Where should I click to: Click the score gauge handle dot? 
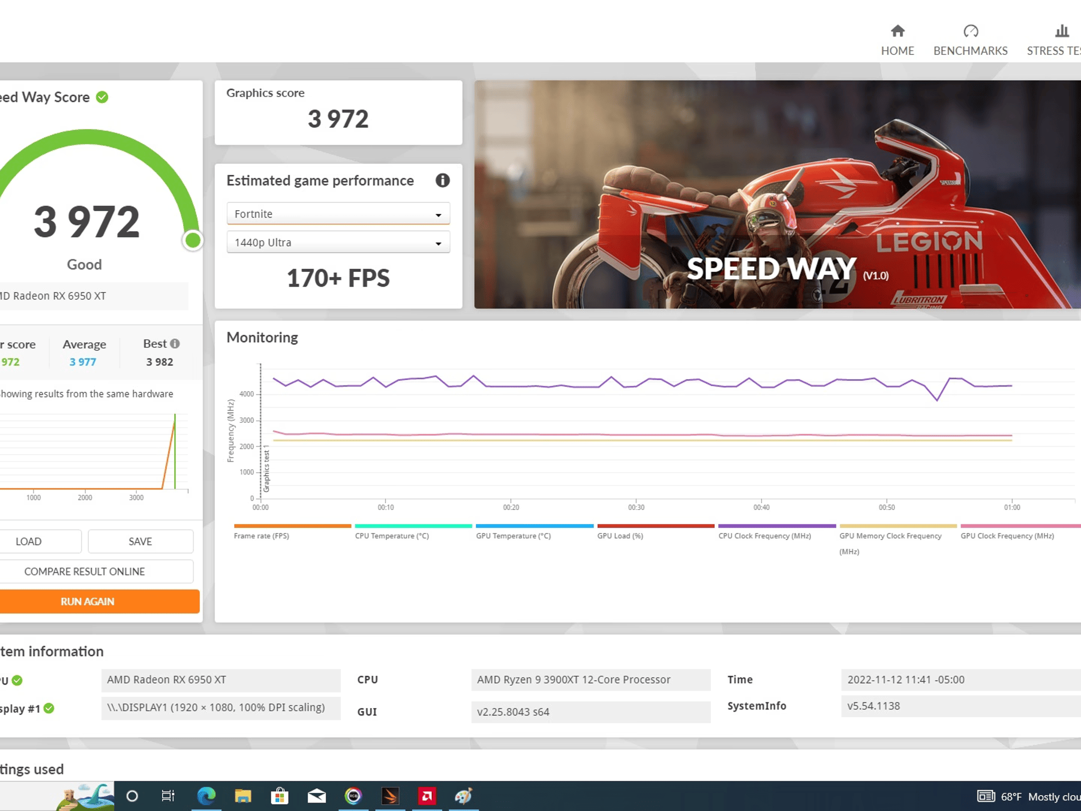193,240
